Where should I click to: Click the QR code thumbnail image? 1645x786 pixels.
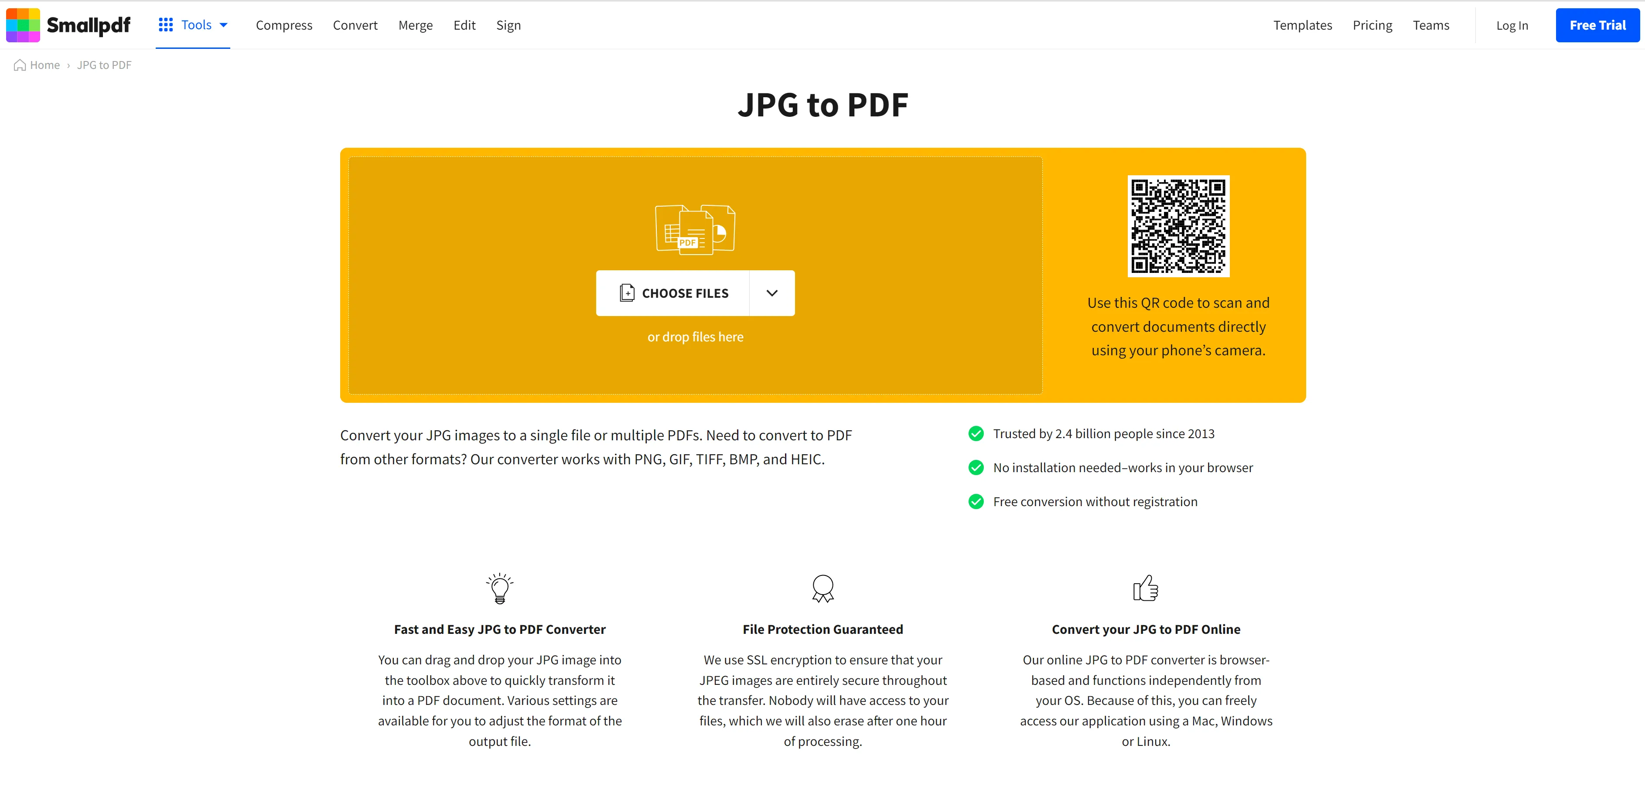(x=1177, y=226)
